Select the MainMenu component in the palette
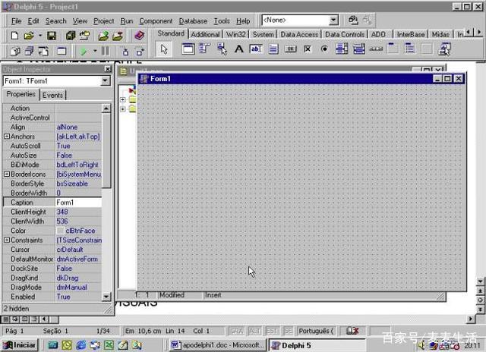486x352 pixels. click(x=205, y=49)
